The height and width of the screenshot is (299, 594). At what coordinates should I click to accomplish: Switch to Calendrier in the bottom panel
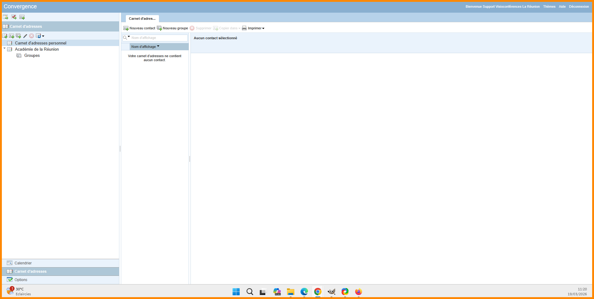coord(23,263)
